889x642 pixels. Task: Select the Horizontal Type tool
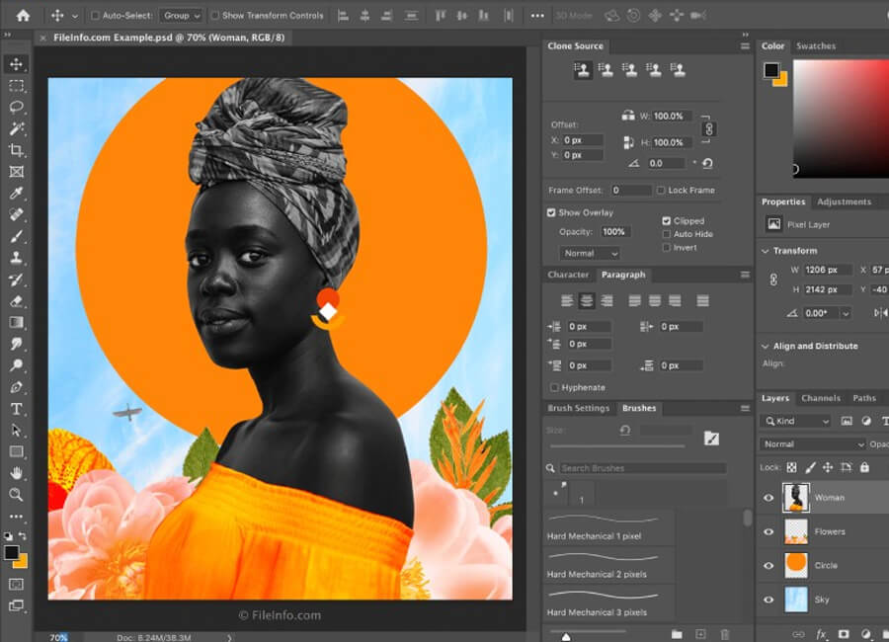pos(17,409)
